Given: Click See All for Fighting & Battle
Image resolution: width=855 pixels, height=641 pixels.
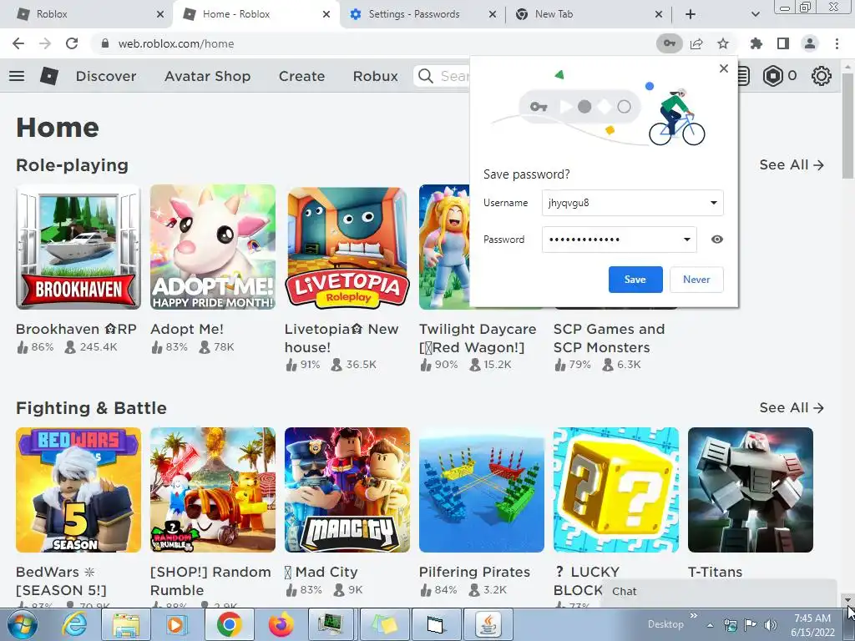Looking at the screenshot, I should coord(792,407).
